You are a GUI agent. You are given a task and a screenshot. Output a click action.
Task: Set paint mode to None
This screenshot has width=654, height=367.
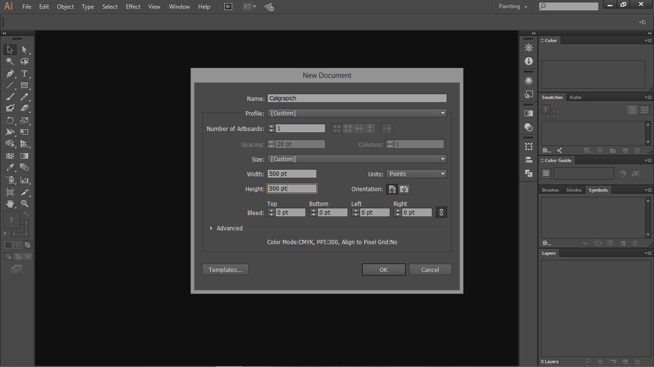coord(28,245)
